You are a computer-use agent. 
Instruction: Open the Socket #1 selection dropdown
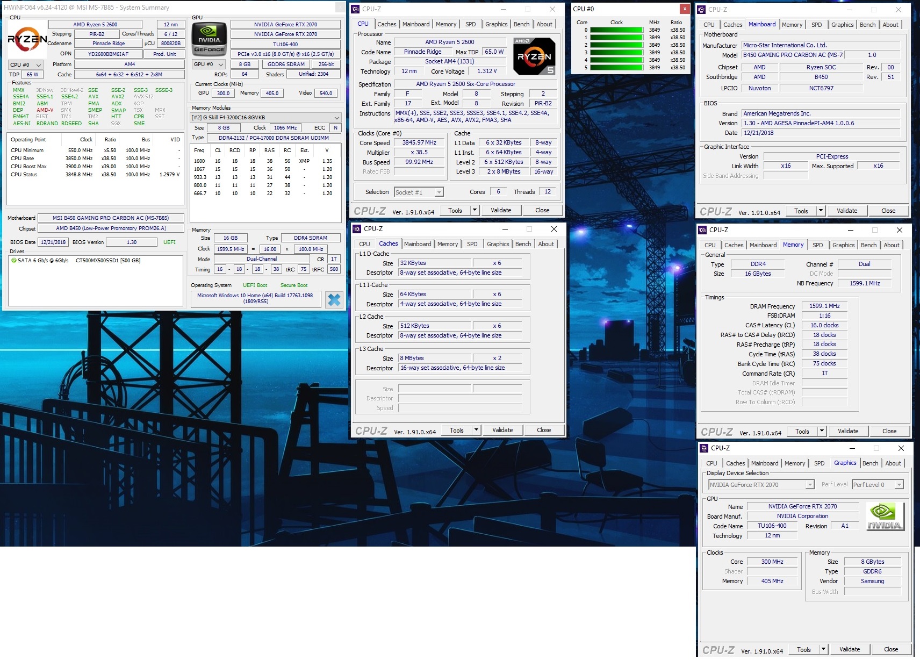[x=419, y=192]
